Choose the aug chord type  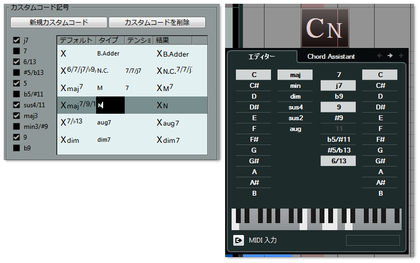pyautogui.click(x=295, y=129)
